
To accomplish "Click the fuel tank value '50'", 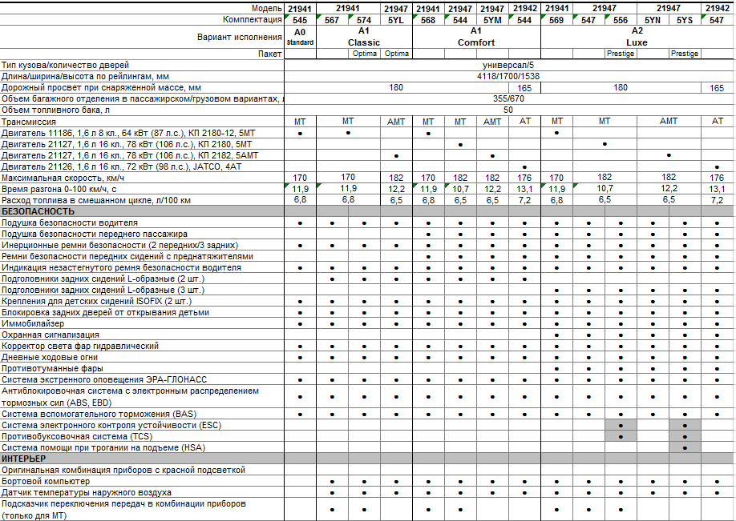I will tap(508, 110).
